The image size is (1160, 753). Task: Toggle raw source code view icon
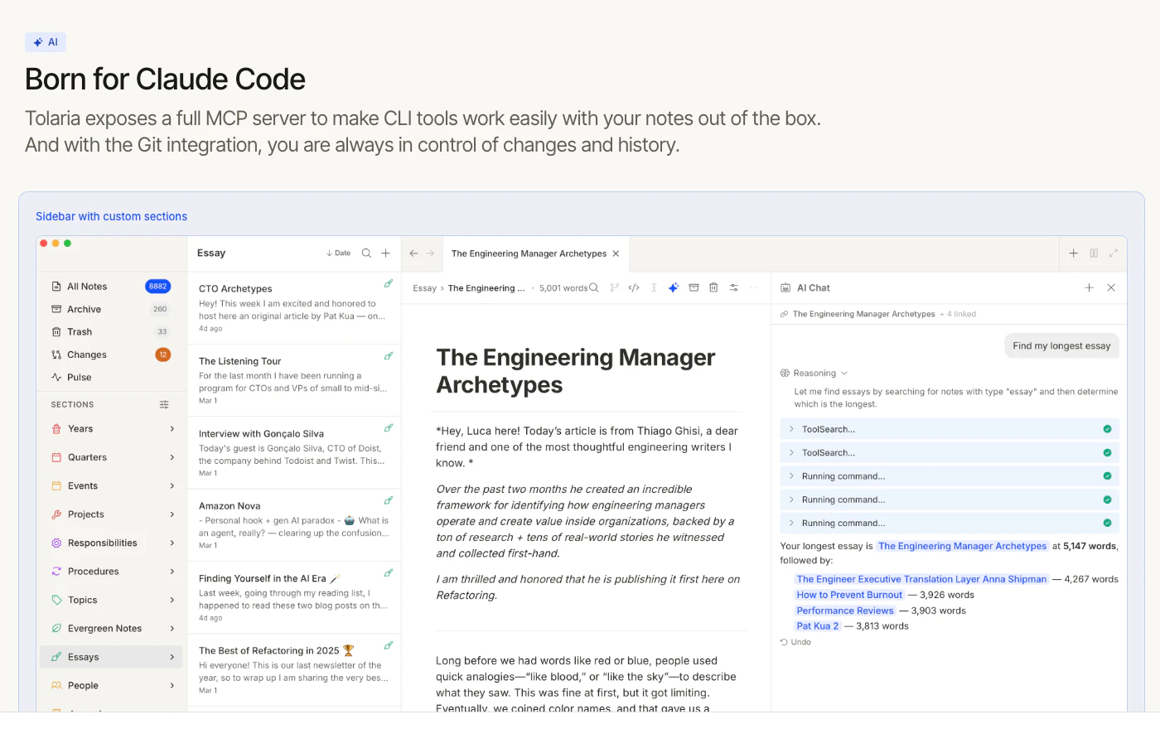click(634, 288)
